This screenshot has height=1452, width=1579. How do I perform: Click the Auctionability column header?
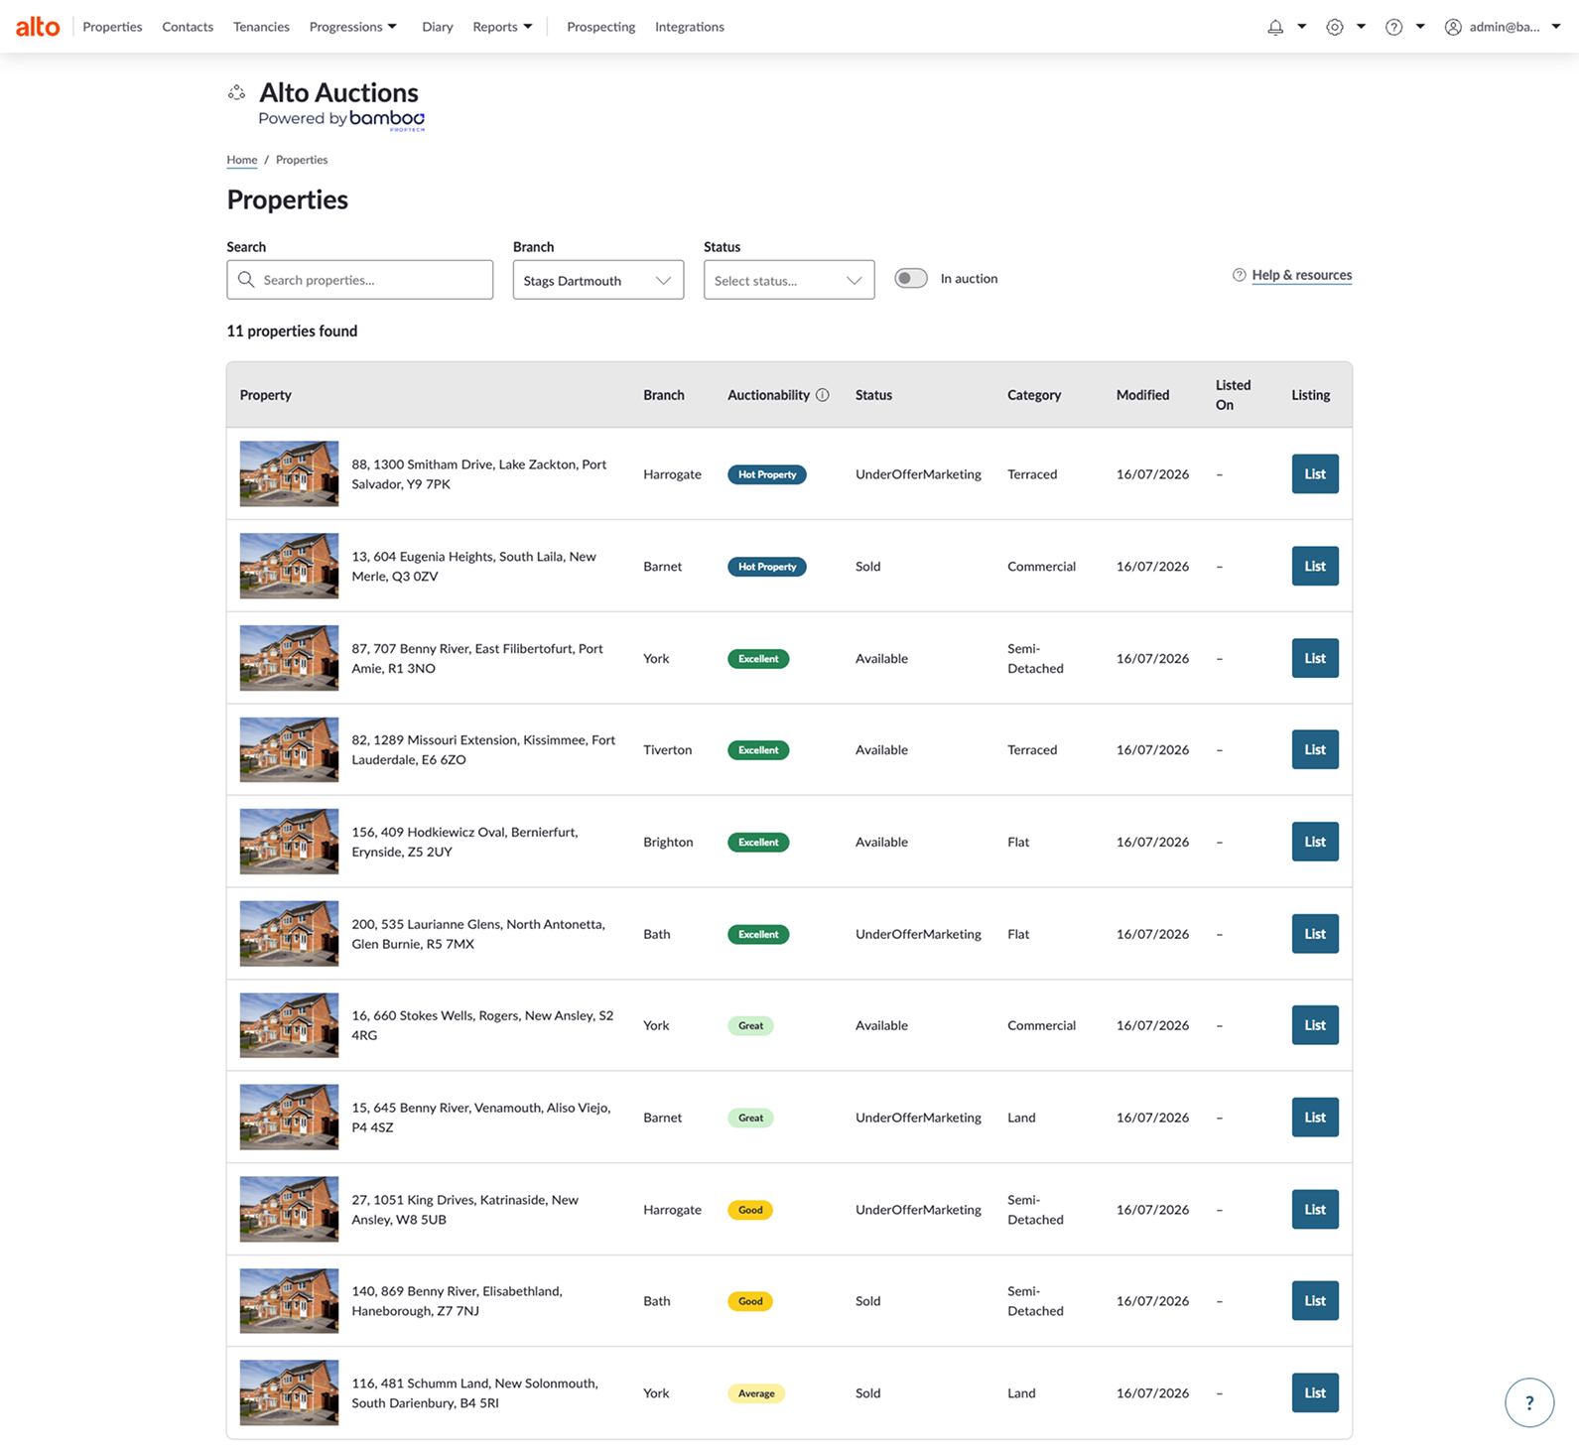click(x=768, y=395)
